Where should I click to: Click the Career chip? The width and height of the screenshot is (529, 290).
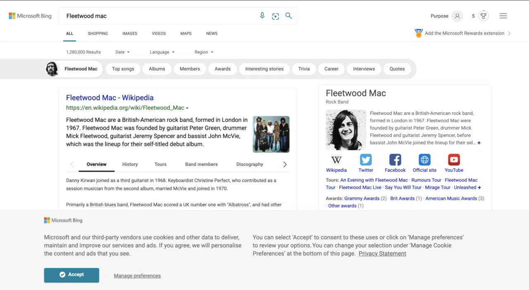331,69
